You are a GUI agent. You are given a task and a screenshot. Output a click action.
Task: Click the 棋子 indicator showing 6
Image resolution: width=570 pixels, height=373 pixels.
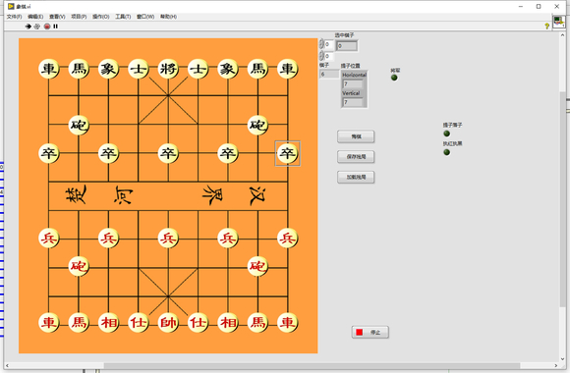tap(328, 74)
